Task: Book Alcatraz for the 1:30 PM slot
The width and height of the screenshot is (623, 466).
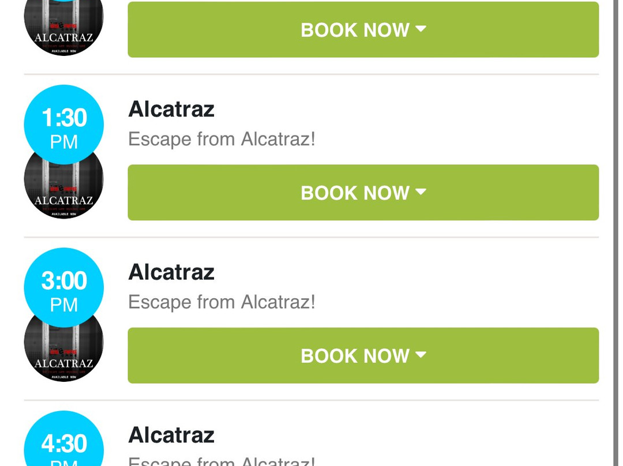Action: 363,192
